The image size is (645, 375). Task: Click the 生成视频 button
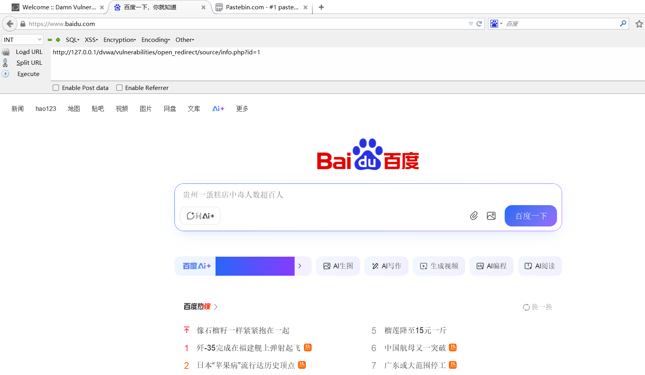point(439,266)
